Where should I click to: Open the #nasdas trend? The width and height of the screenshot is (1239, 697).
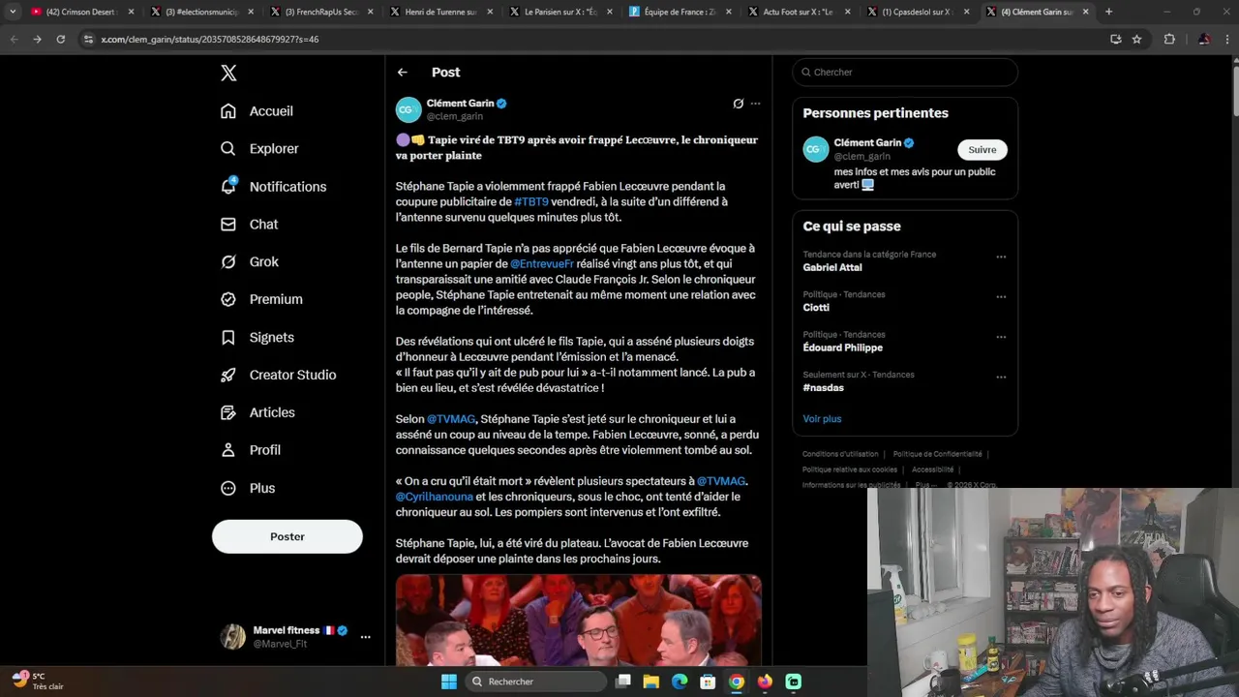(823, 388)
